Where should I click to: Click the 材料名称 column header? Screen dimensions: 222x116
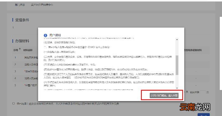point(28,50)
